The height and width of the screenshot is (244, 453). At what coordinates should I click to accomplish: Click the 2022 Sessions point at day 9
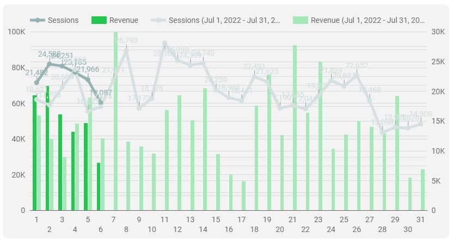click(x=139, y=108)
